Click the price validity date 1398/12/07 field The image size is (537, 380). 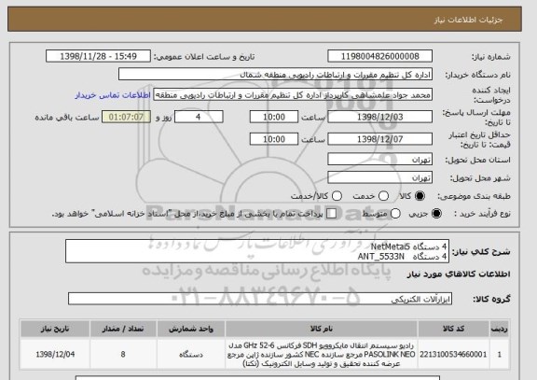[x=379, y=139]
